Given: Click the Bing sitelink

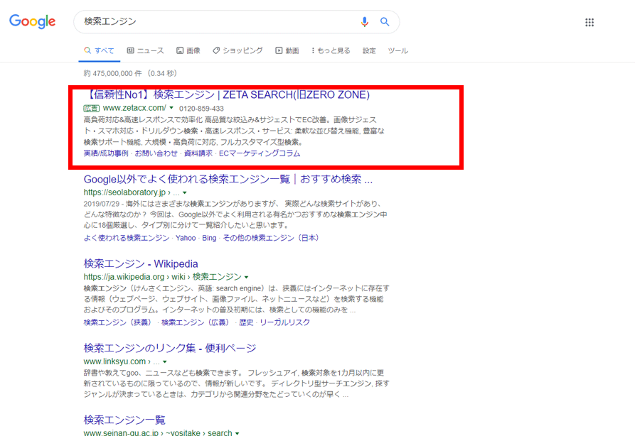Looking at the screenshot, I should point(209,238).
